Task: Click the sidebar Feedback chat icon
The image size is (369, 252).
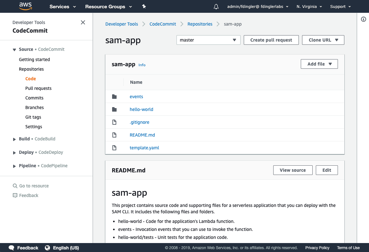Action: click(15, 195)
